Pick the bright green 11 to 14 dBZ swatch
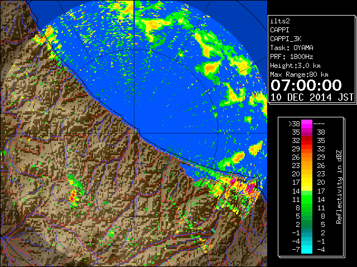This screenshot has width=357, height=267. pos(307,199)
